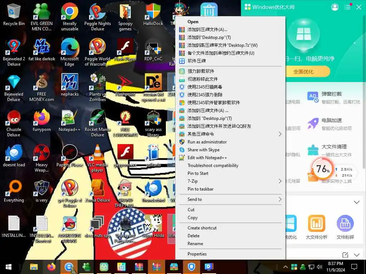The image size is (366, 274).
Task: Select the Microsoft Edge desktop shortcut
Action: 70,53
